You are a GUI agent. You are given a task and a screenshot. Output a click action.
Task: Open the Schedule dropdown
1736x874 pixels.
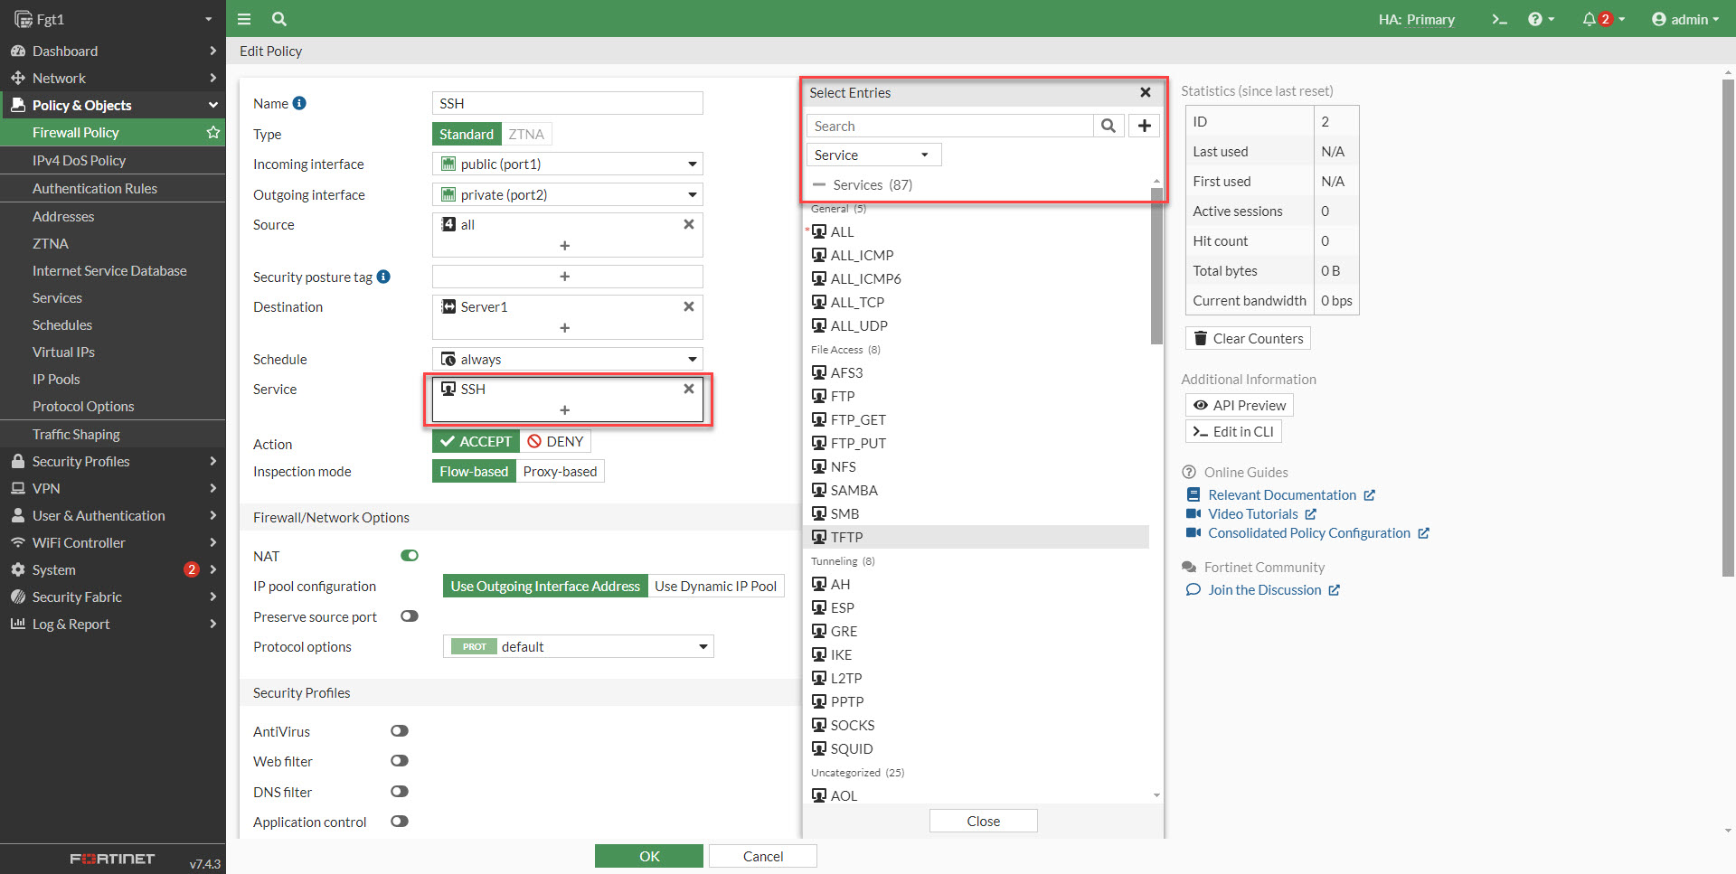tap(567, 359)
